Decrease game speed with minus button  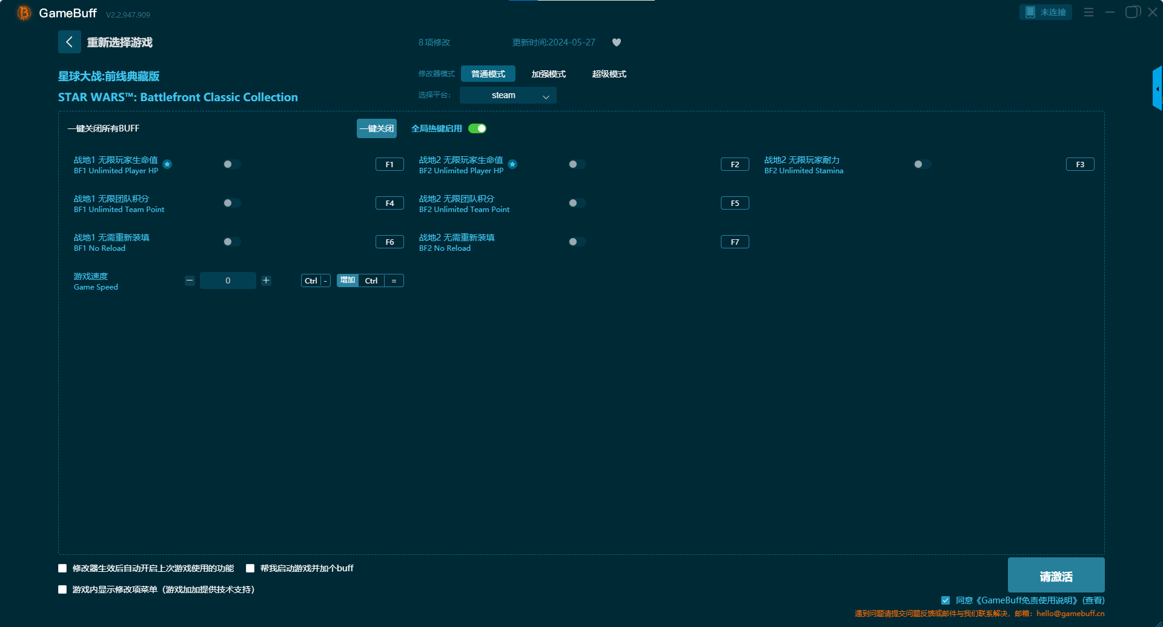190,280
